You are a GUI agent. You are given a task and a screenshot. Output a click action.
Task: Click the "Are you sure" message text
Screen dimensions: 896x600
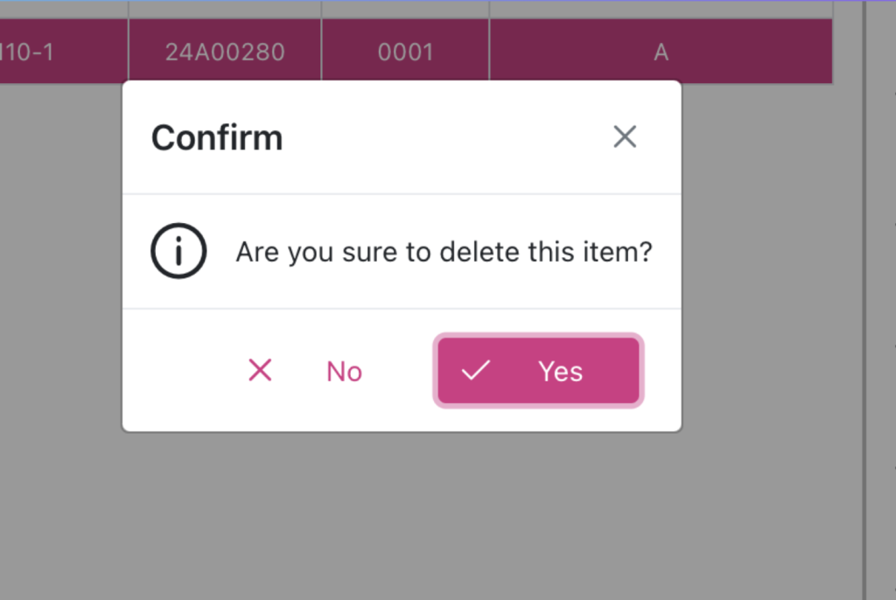[444, 253]
